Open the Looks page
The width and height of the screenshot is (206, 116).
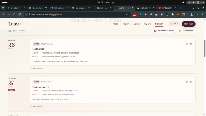coord(137,24)
